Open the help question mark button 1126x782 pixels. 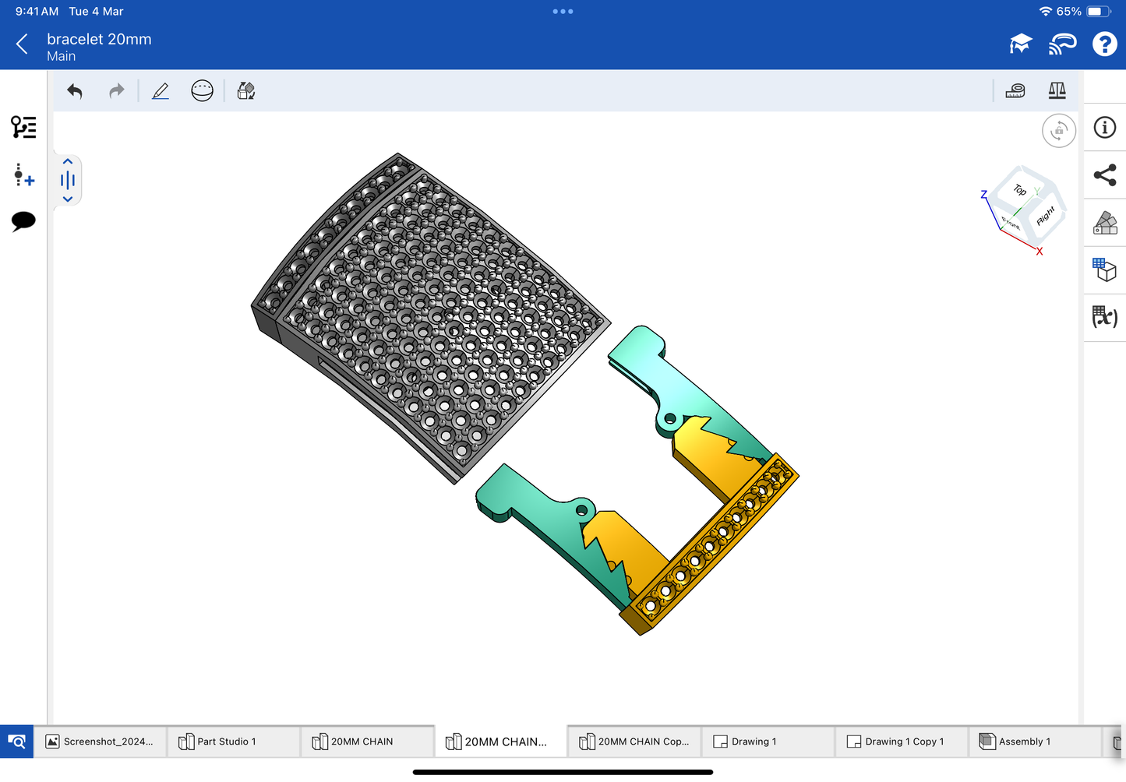point(1104,44)
